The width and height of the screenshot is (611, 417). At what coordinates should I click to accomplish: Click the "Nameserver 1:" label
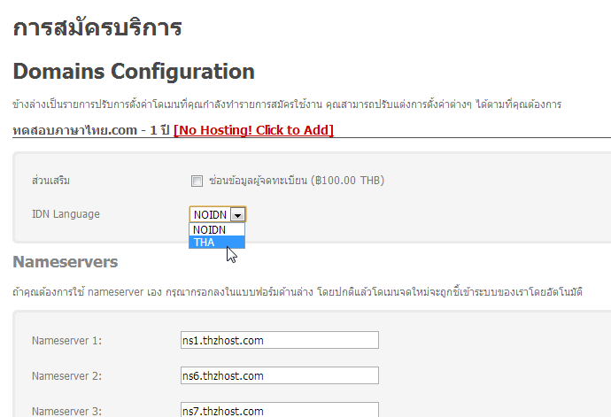coord(66,340)
